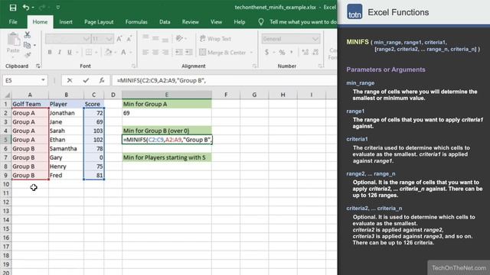Viewport: 490px width, 275px height.
Task: Open the font size dropdown
Action: coord(109,39)
